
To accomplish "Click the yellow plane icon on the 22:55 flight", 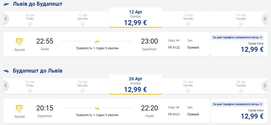I will 97,41.
